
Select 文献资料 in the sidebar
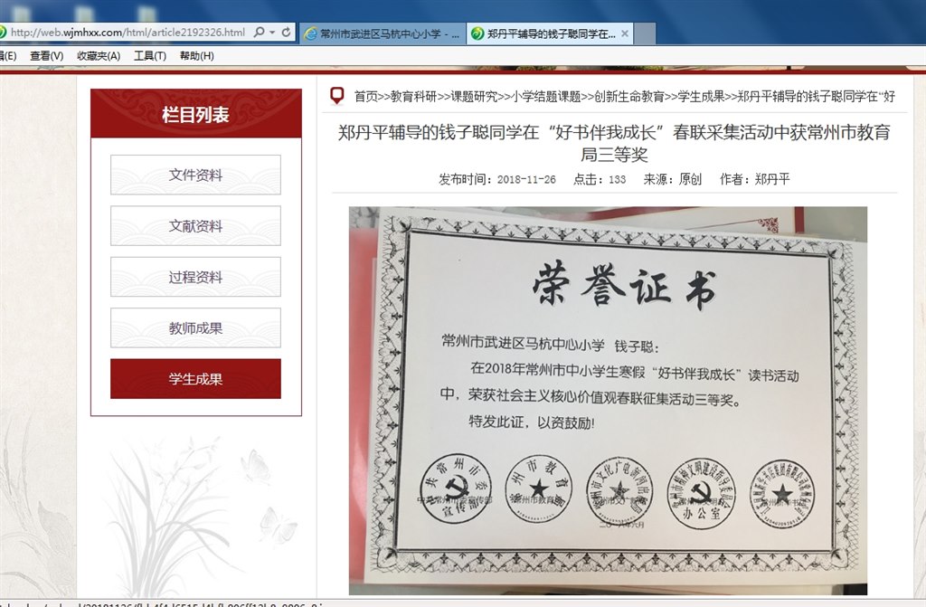click(195, 226)
